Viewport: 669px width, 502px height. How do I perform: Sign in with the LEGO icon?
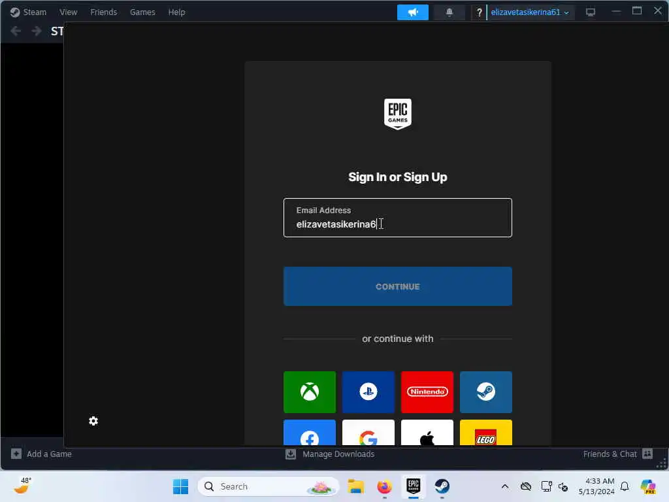click(x=486, y=433)
